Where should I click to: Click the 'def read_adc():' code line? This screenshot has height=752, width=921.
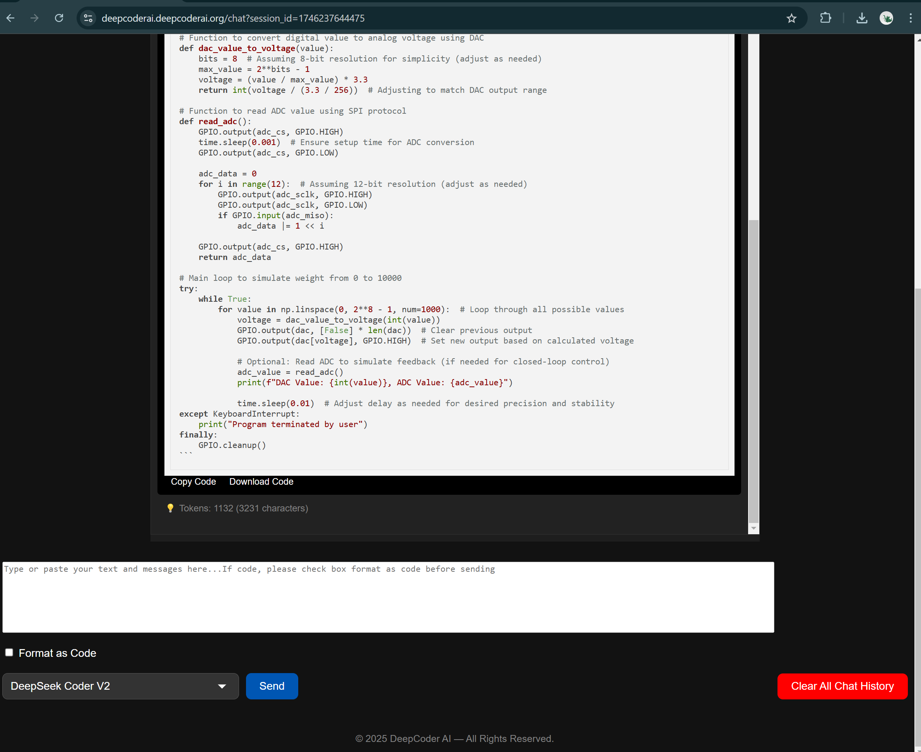pos(215,122)
